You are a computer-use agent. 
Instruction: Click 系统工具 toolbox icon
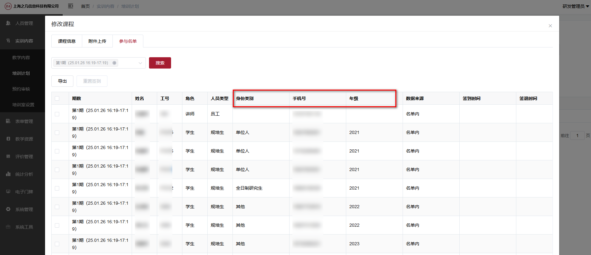click(8, 227)
